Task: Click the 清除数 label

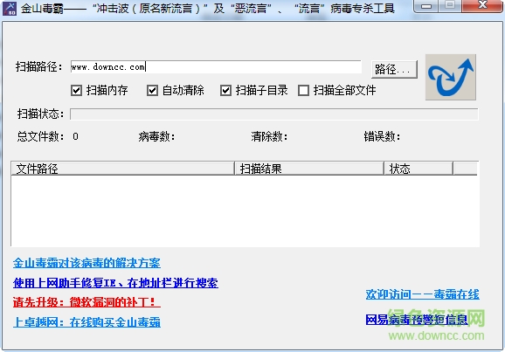Action: coord(269,137)
